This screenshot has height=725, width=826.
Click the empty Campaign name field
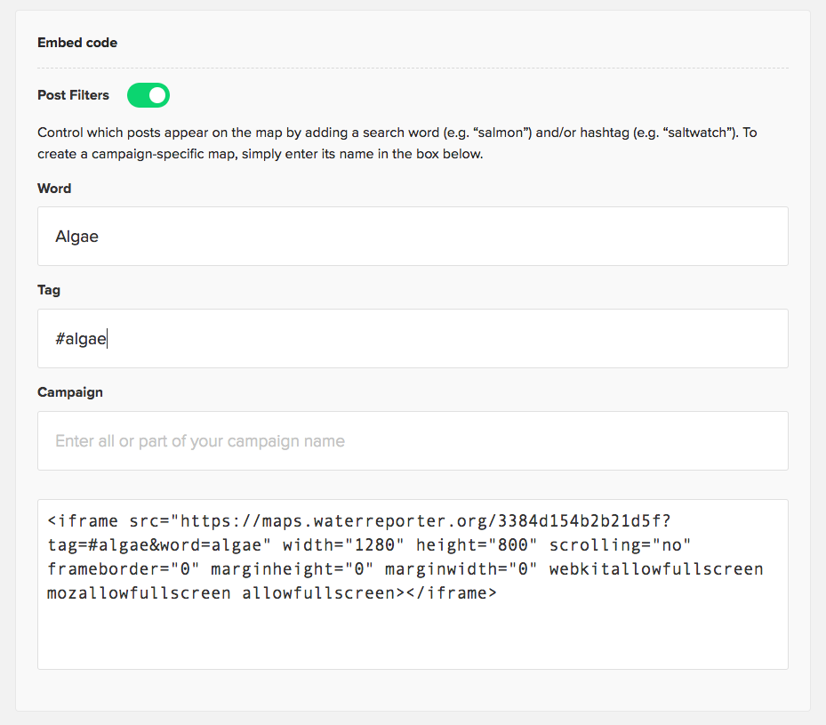413,441
